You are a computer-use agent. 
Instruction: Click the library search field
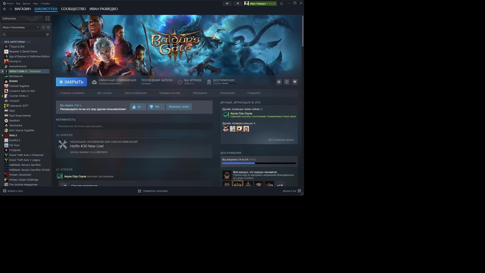coord(24,34)
